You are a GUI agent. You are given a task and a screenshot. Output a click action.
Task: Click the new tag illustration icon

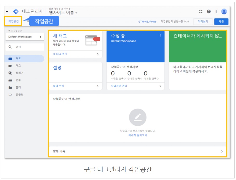92,40
